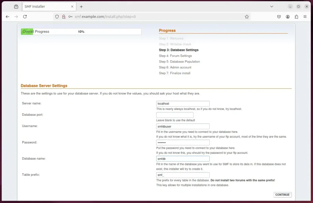Screen dimensions: 313x203
Task: Click the Database name label
Action: click(34, 158)
